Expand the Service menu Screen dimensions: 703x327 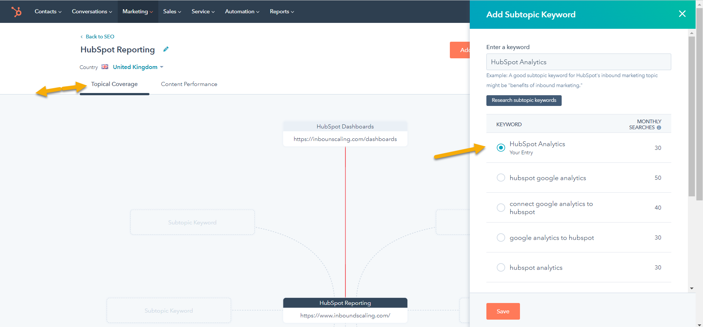point(203,11)
